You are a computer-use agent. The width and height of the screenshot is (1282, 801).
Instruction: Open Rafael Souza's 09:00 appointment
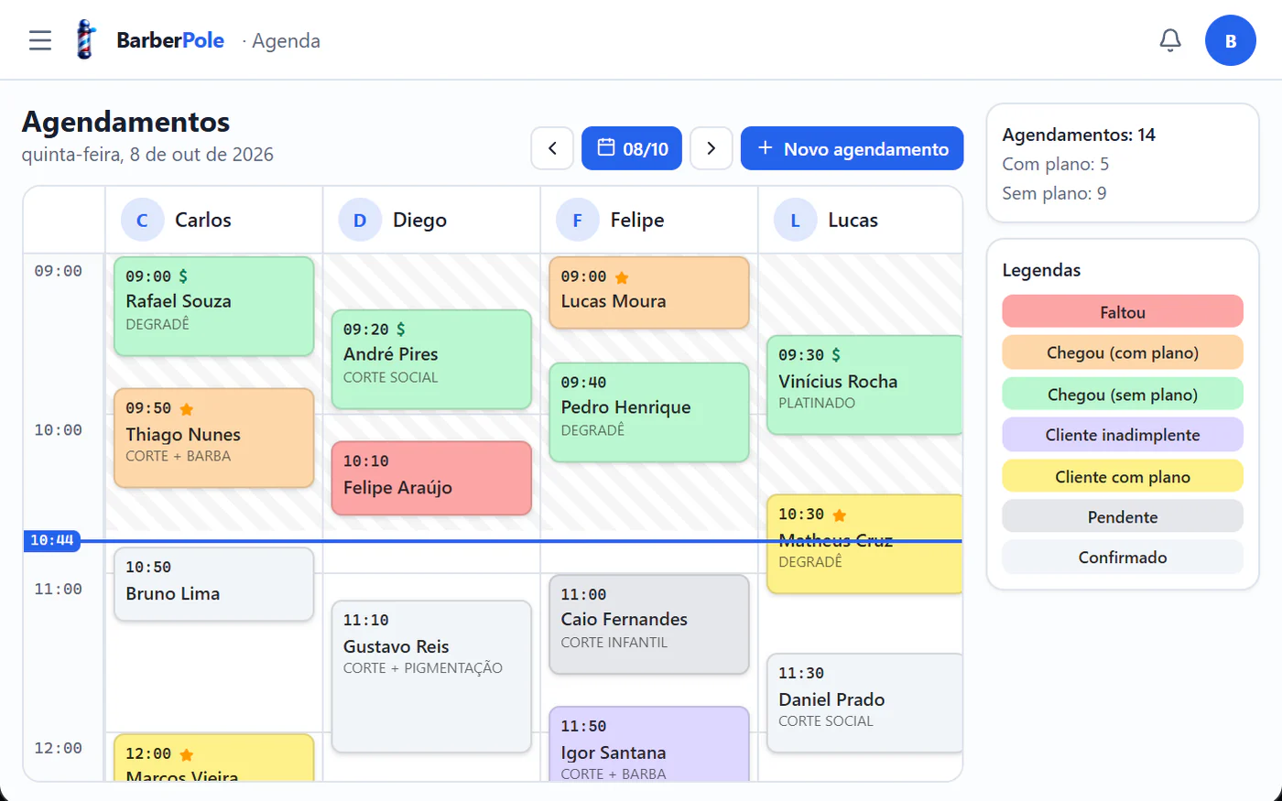pos(214,307)
